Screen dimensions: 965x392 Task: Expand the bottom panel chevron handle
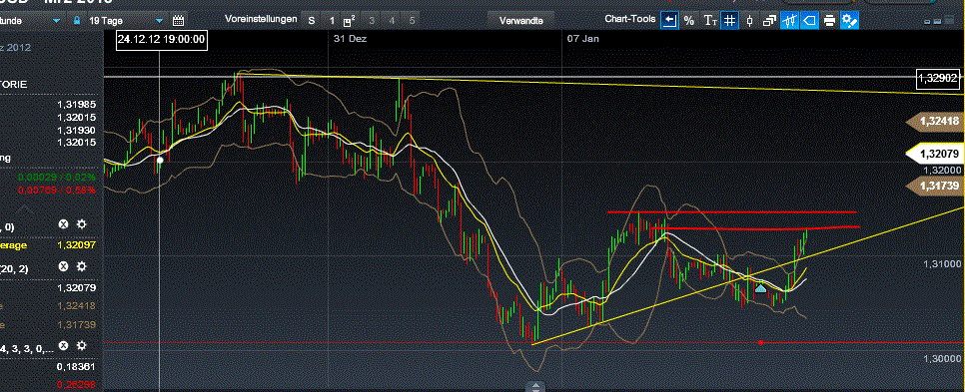pyautogui.click(x=536, y=386)
